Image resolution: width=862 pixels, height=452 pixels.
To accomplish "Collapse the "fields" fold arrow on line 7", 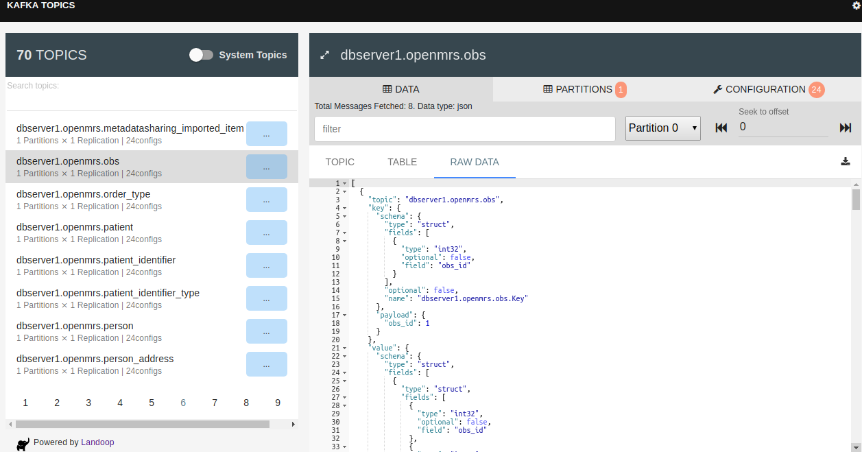I will (345, 233).
